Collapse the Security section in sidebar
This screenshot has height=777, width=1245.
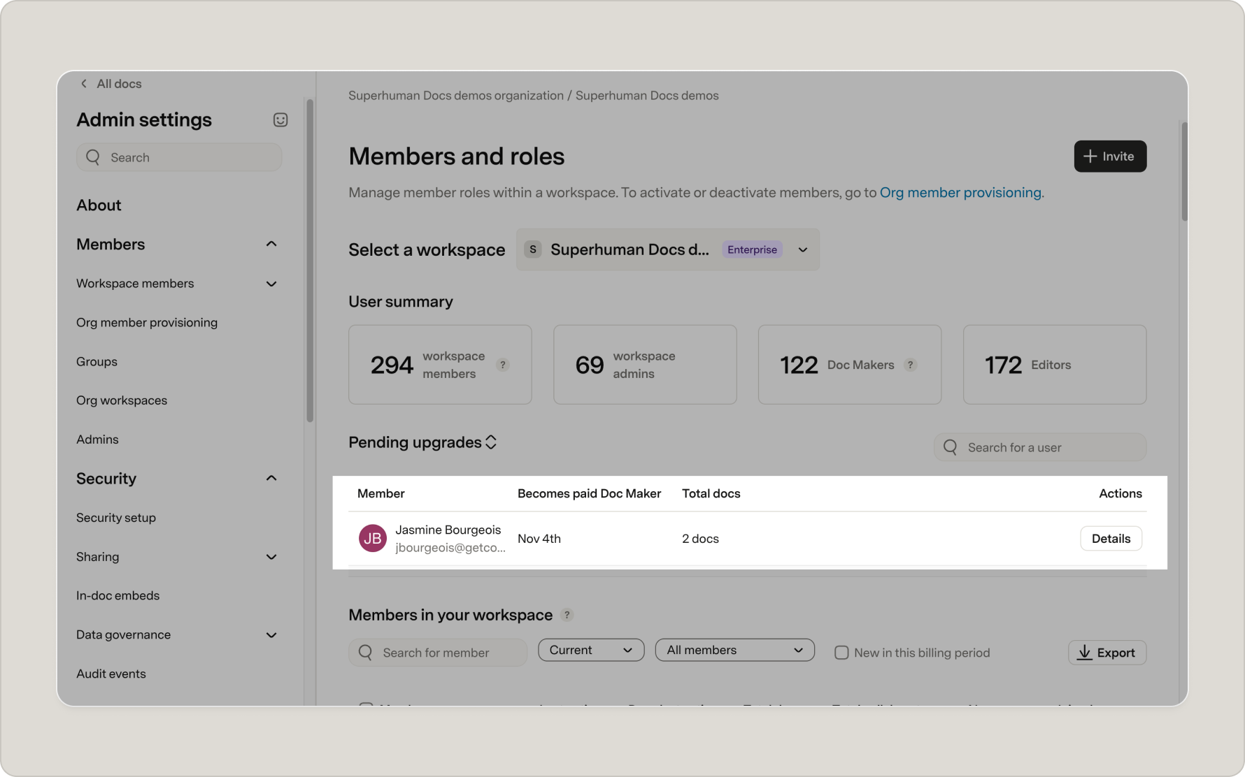(x=271, y=479)
